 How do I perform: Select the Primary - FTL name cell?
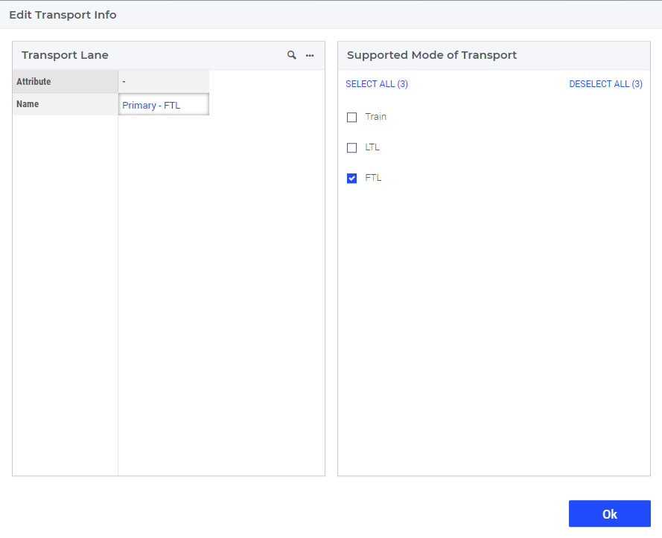click(x=164, y=104)
